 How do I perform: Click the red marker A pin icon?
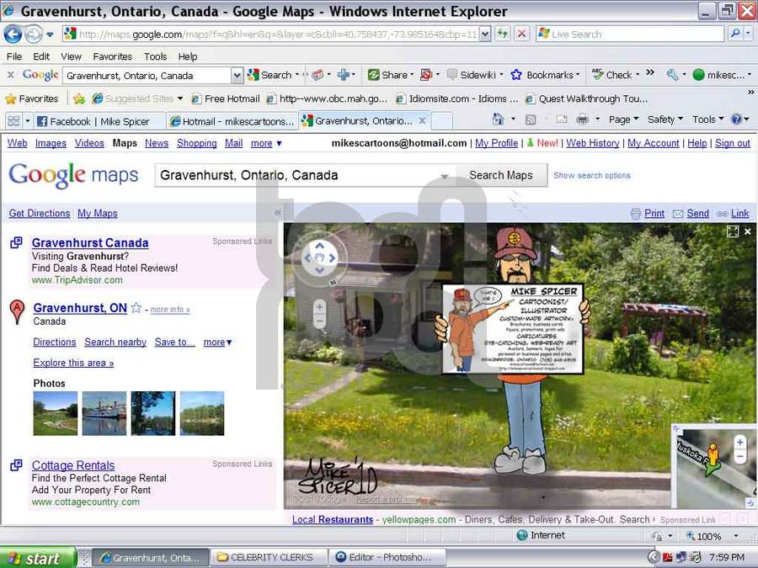tap(17, 311)
